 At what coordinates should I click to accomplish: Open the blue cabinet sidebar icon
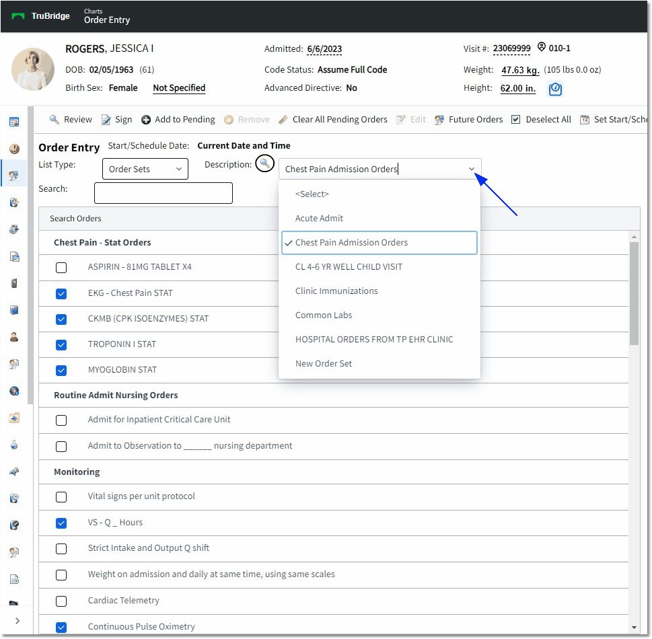[x=14, y=310]
